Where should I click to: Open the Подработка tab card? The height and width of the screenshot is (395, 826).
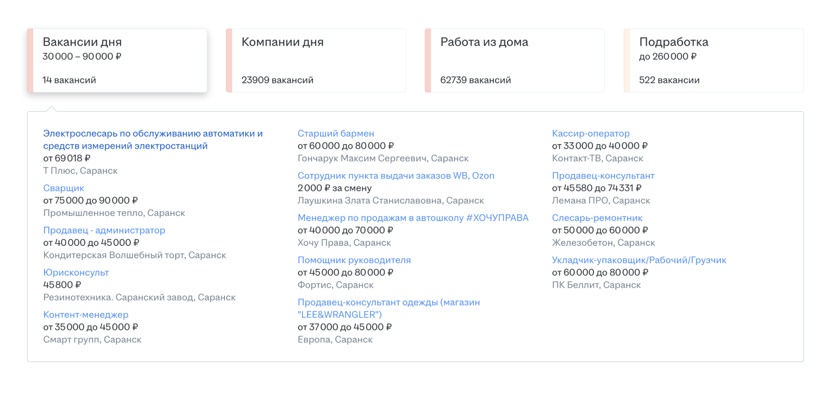tap(714, 60)
